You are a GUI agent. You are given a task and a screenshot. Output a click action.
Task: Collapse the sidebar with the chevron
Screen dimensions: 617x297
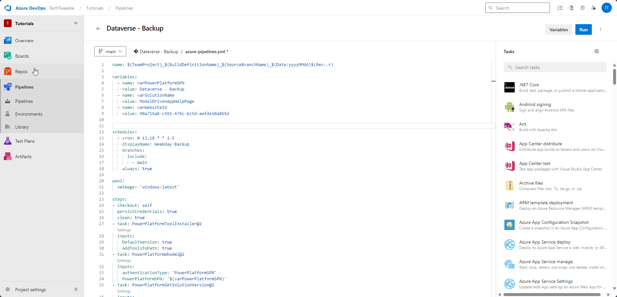coord(76,289)
